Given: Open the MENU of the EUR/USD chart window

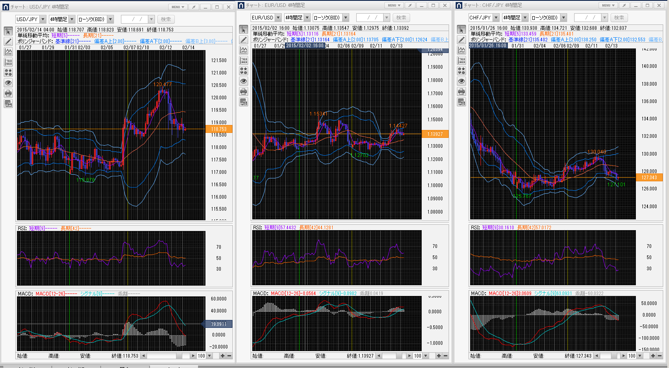Looking at the screenshot, I should (x=394, y=5).
